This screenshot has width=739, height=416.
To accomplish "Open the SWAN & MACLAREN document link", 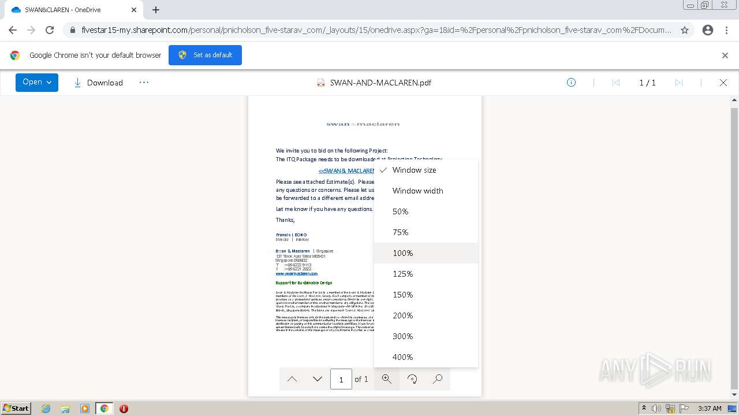I will pyautogui.click(x=346, y=171).
